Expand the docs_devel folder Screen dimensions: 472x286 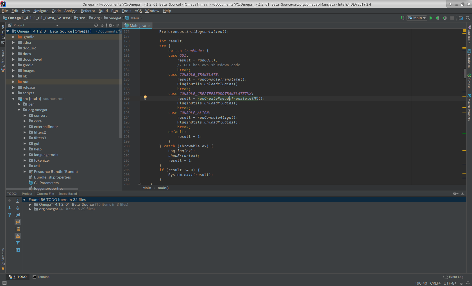(x=13, y=59)
